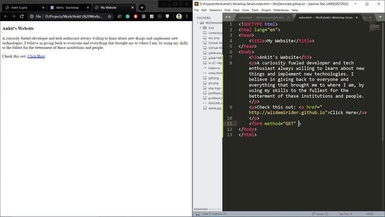Bookmark this page with the star icon
This screenshot has height=217, width=385.
(109, 16)
